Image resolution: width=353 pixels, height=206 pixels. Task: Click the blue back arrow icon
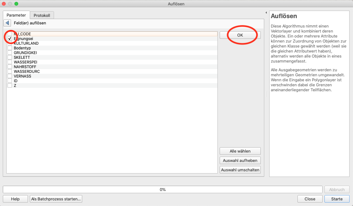(7, 23)
